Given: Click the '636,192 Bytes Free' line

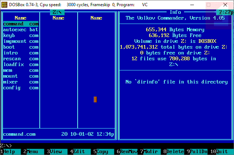Looking at the screenshot, I should click(x=175, y=36).
